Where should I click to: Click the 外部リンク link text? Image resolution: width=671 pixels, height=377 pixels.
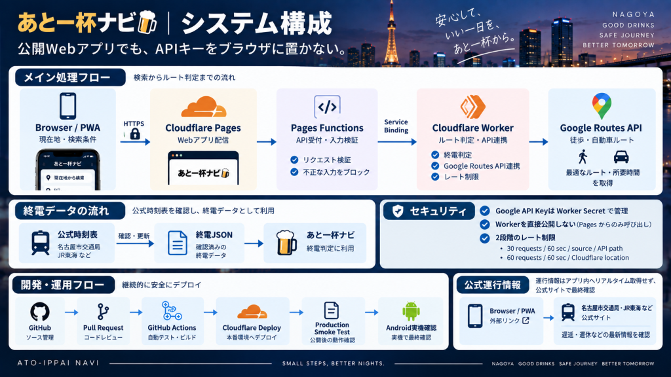(x=505, y=321)
